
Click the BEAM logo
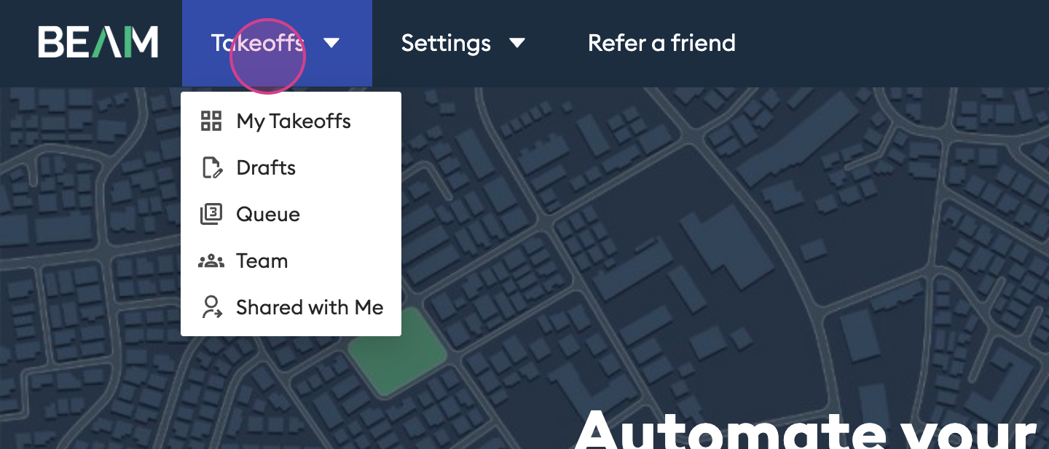tap(98, 42)
